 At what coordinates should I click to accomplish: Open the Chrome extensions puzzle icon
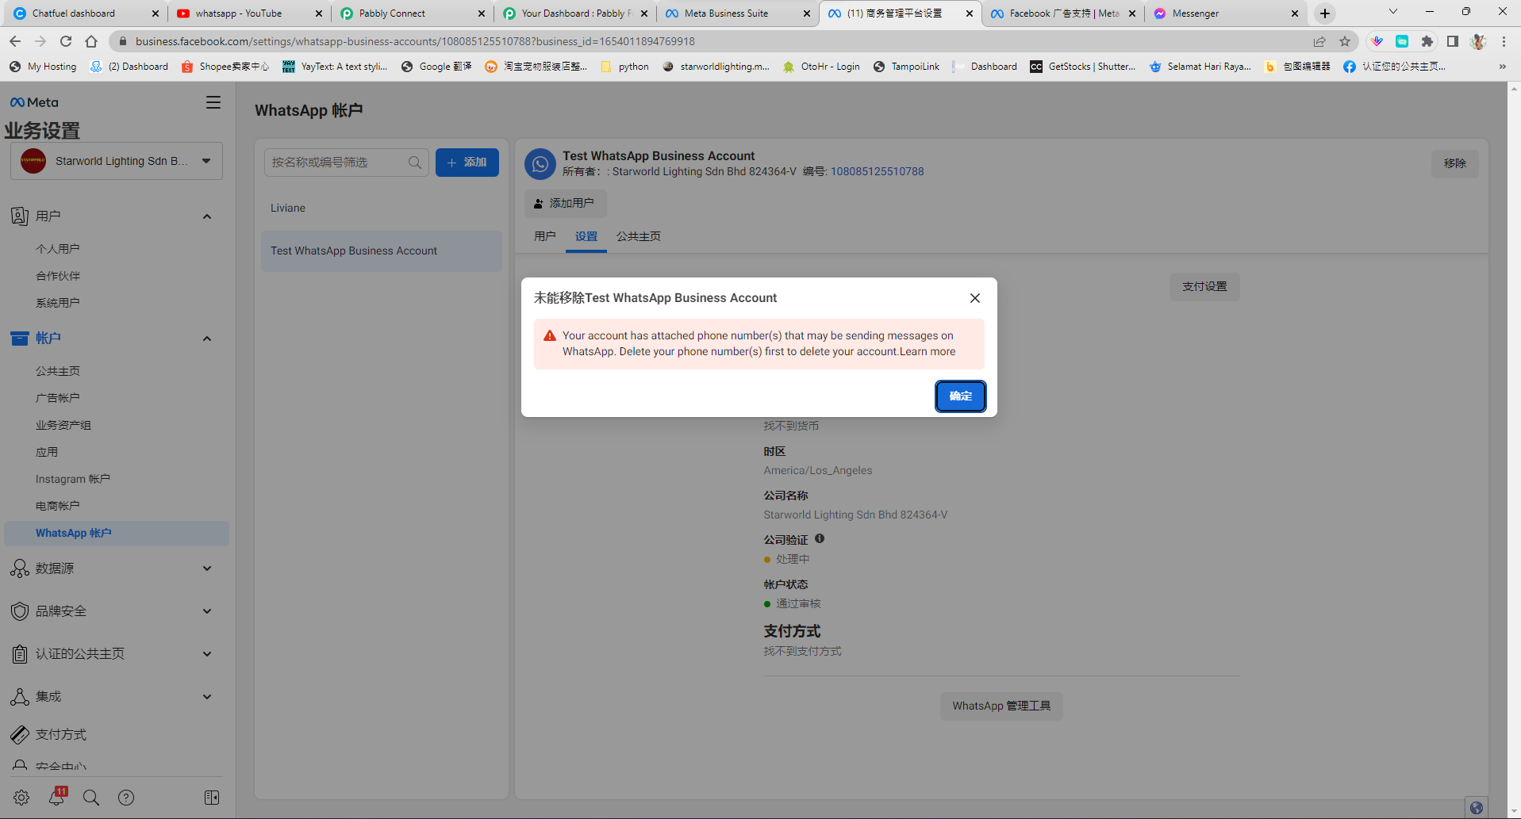[x=1427, y=41]
